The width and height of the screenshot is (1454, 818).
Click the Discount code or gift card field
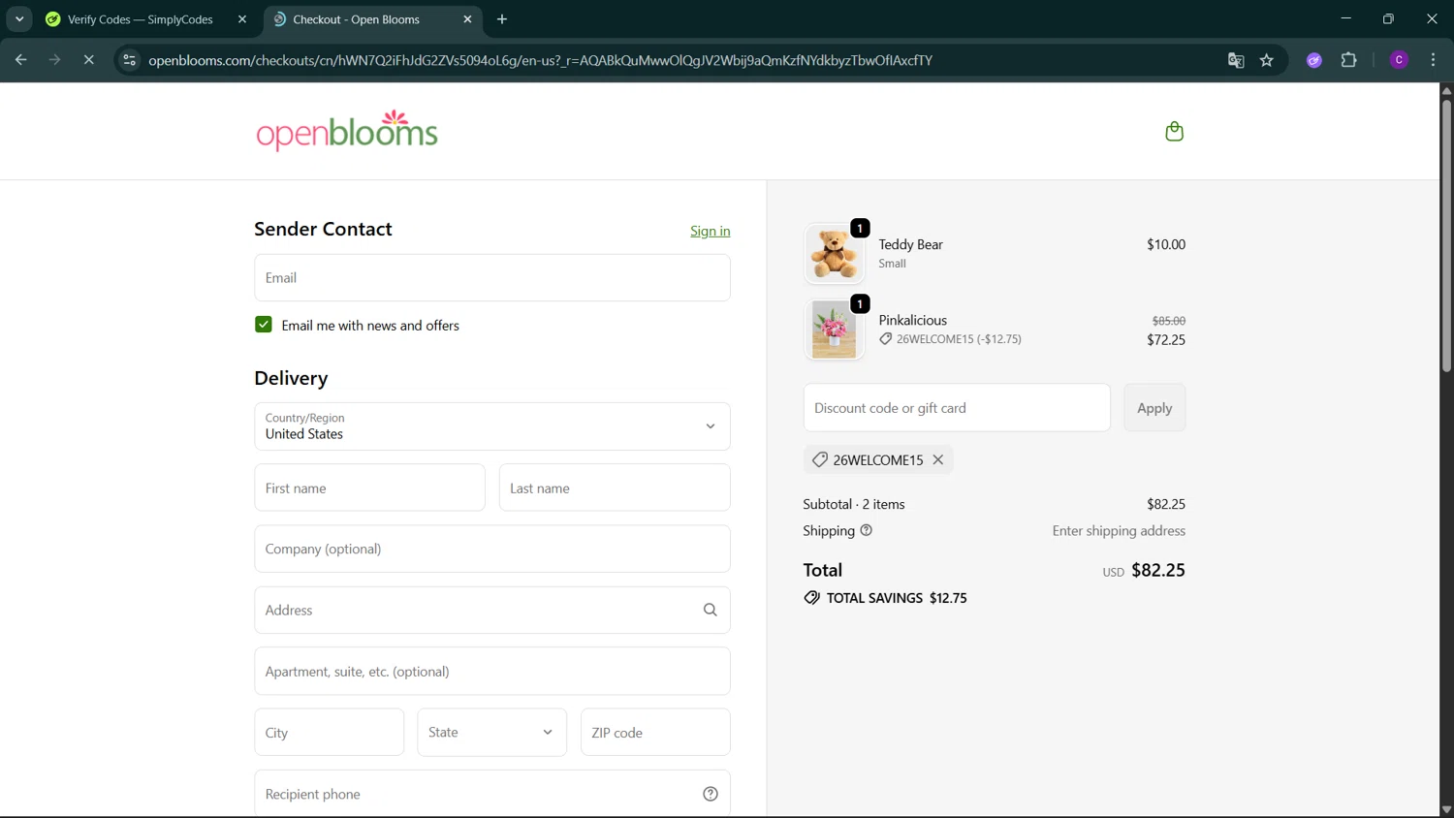pyautogui.click(x=957, y=408)
